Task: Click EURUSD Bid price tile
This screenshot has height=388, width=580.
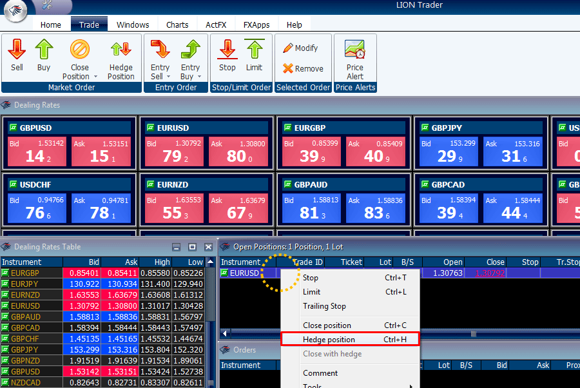Action: click(174, 151)
